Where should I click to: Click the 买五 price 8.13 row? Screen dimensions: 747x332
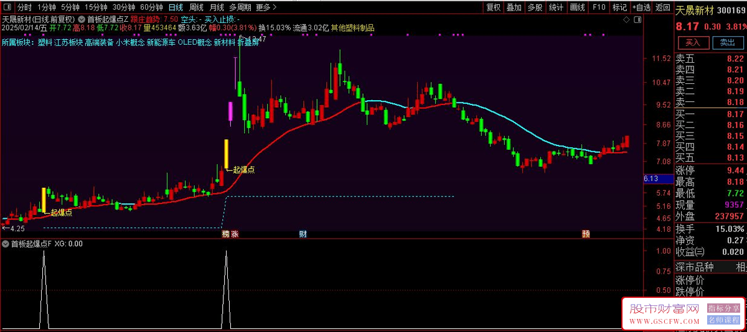[710, 158]
